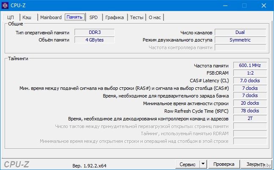The image size is (274, 170).
Task: Open the Графика tab
Action: pyautogui.click(x=115, y=17)
